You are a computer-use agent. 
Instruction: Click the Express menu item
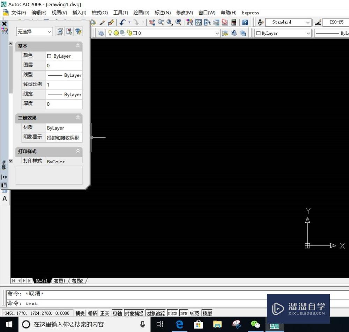[250, 13]
